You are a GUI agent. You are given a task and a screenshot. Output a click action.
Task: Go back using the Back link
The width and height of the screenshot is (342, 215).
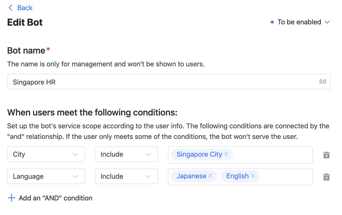(25, 8)
